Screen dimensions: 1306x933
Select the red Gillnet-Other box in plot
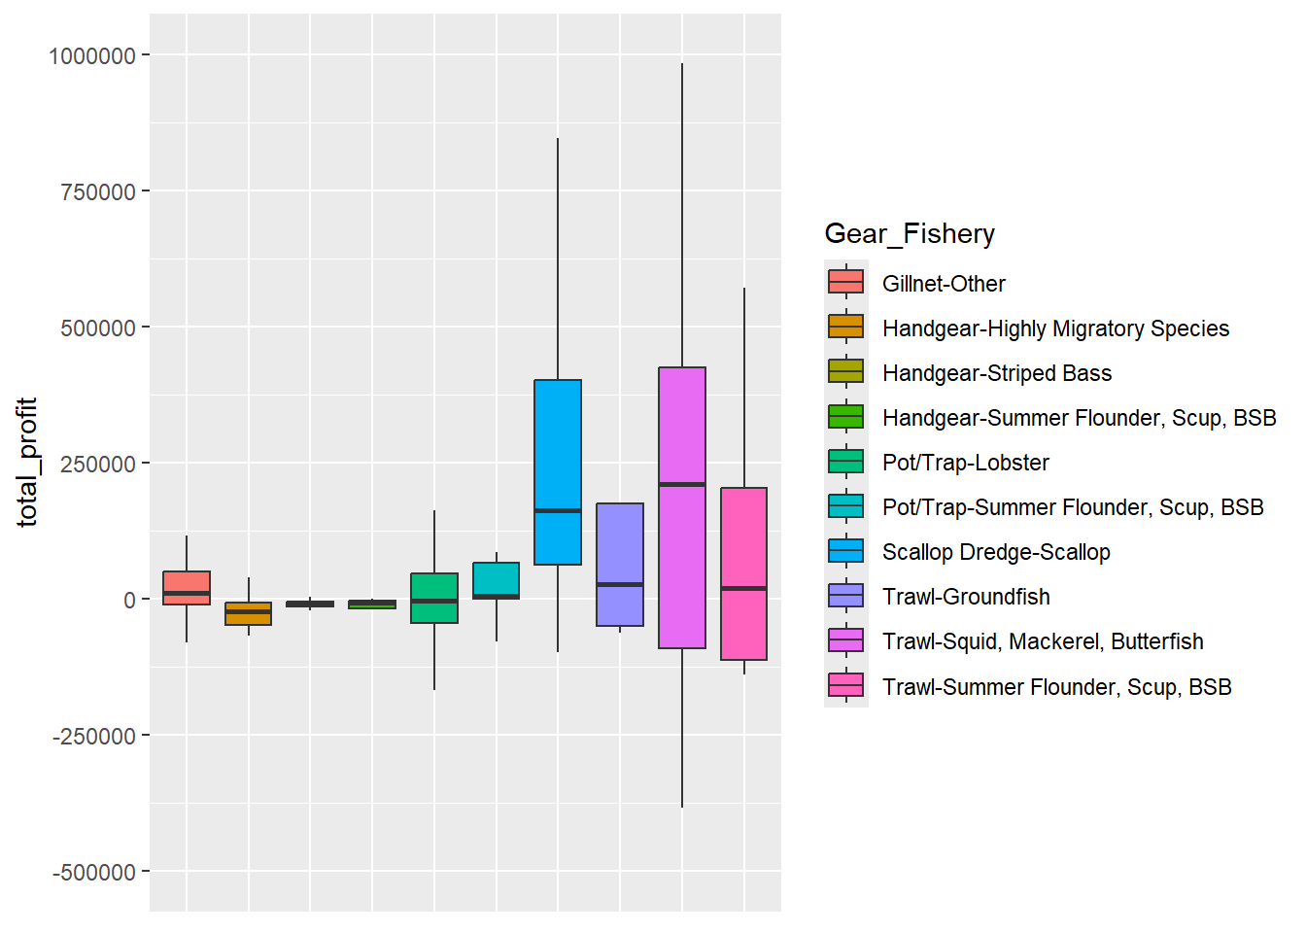pos(187,581)
